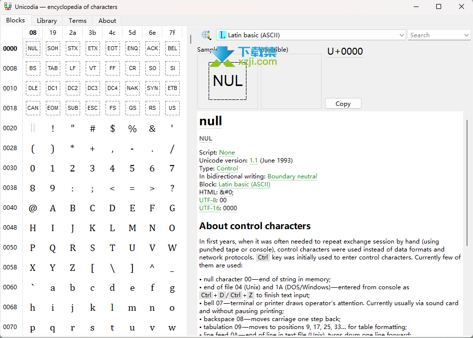Follow the 'Latin basic (ASCII)' block link
The image size is (473, 338).
[244, 184]
